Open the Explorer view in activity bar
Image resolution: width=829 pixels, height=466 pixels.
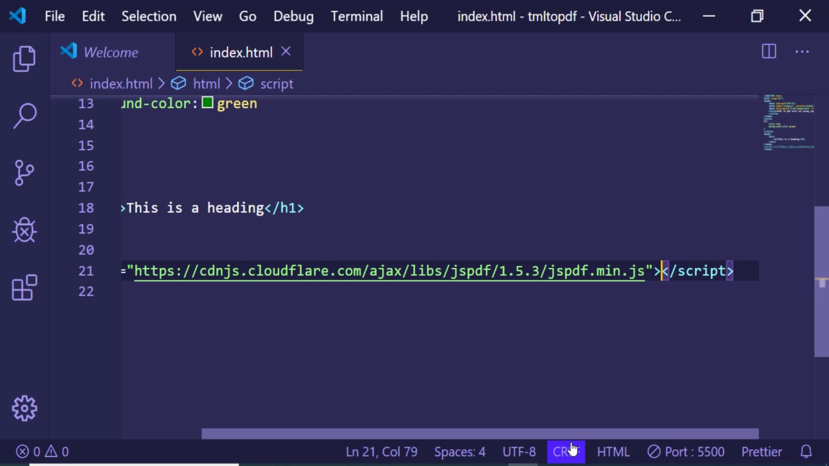(x=25, y=59)
